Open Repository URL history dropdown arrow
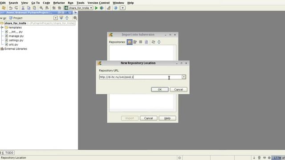Viewport: 285px width, 160px height. [184, 77]
